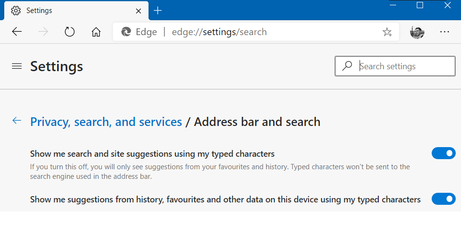
Task: Open the Home page button
Action: [x=96, y=32]
